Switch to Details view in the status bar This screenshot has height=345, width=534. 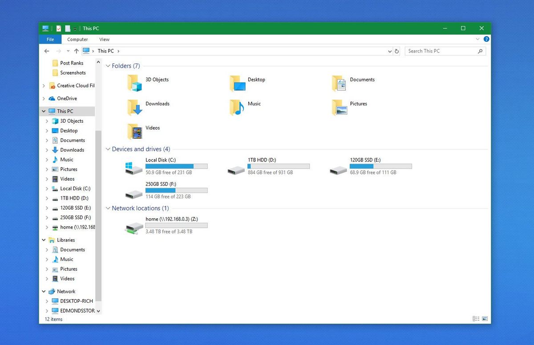pos(475,318)
